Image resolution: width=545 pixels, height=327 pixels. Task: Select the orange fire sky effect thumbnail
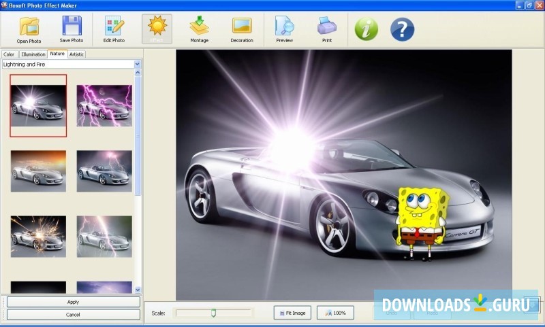pyautogui.click(x=38, y=171)
